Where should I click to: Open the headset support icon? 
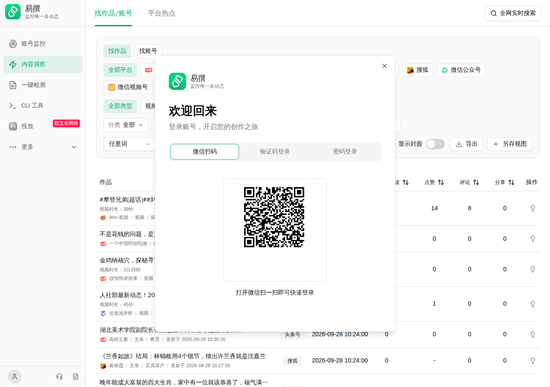point(59,377)
